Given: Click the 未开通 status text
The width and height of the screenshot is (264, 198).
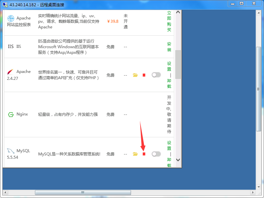Looking at the screenshot, I should (x=126, y=21).
